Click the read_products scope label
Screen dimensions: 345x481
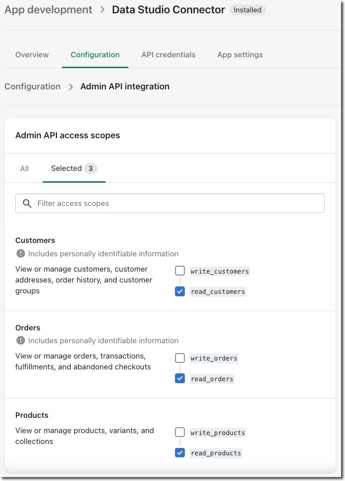(x=216, y=453)
